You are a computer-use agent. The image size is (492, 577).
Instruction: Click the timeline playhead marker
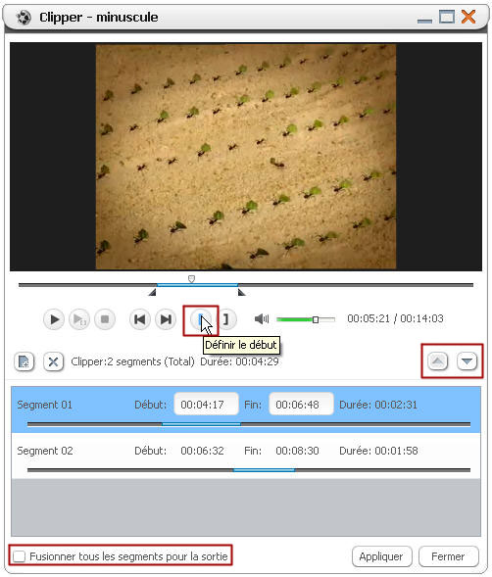pos(191,279)
